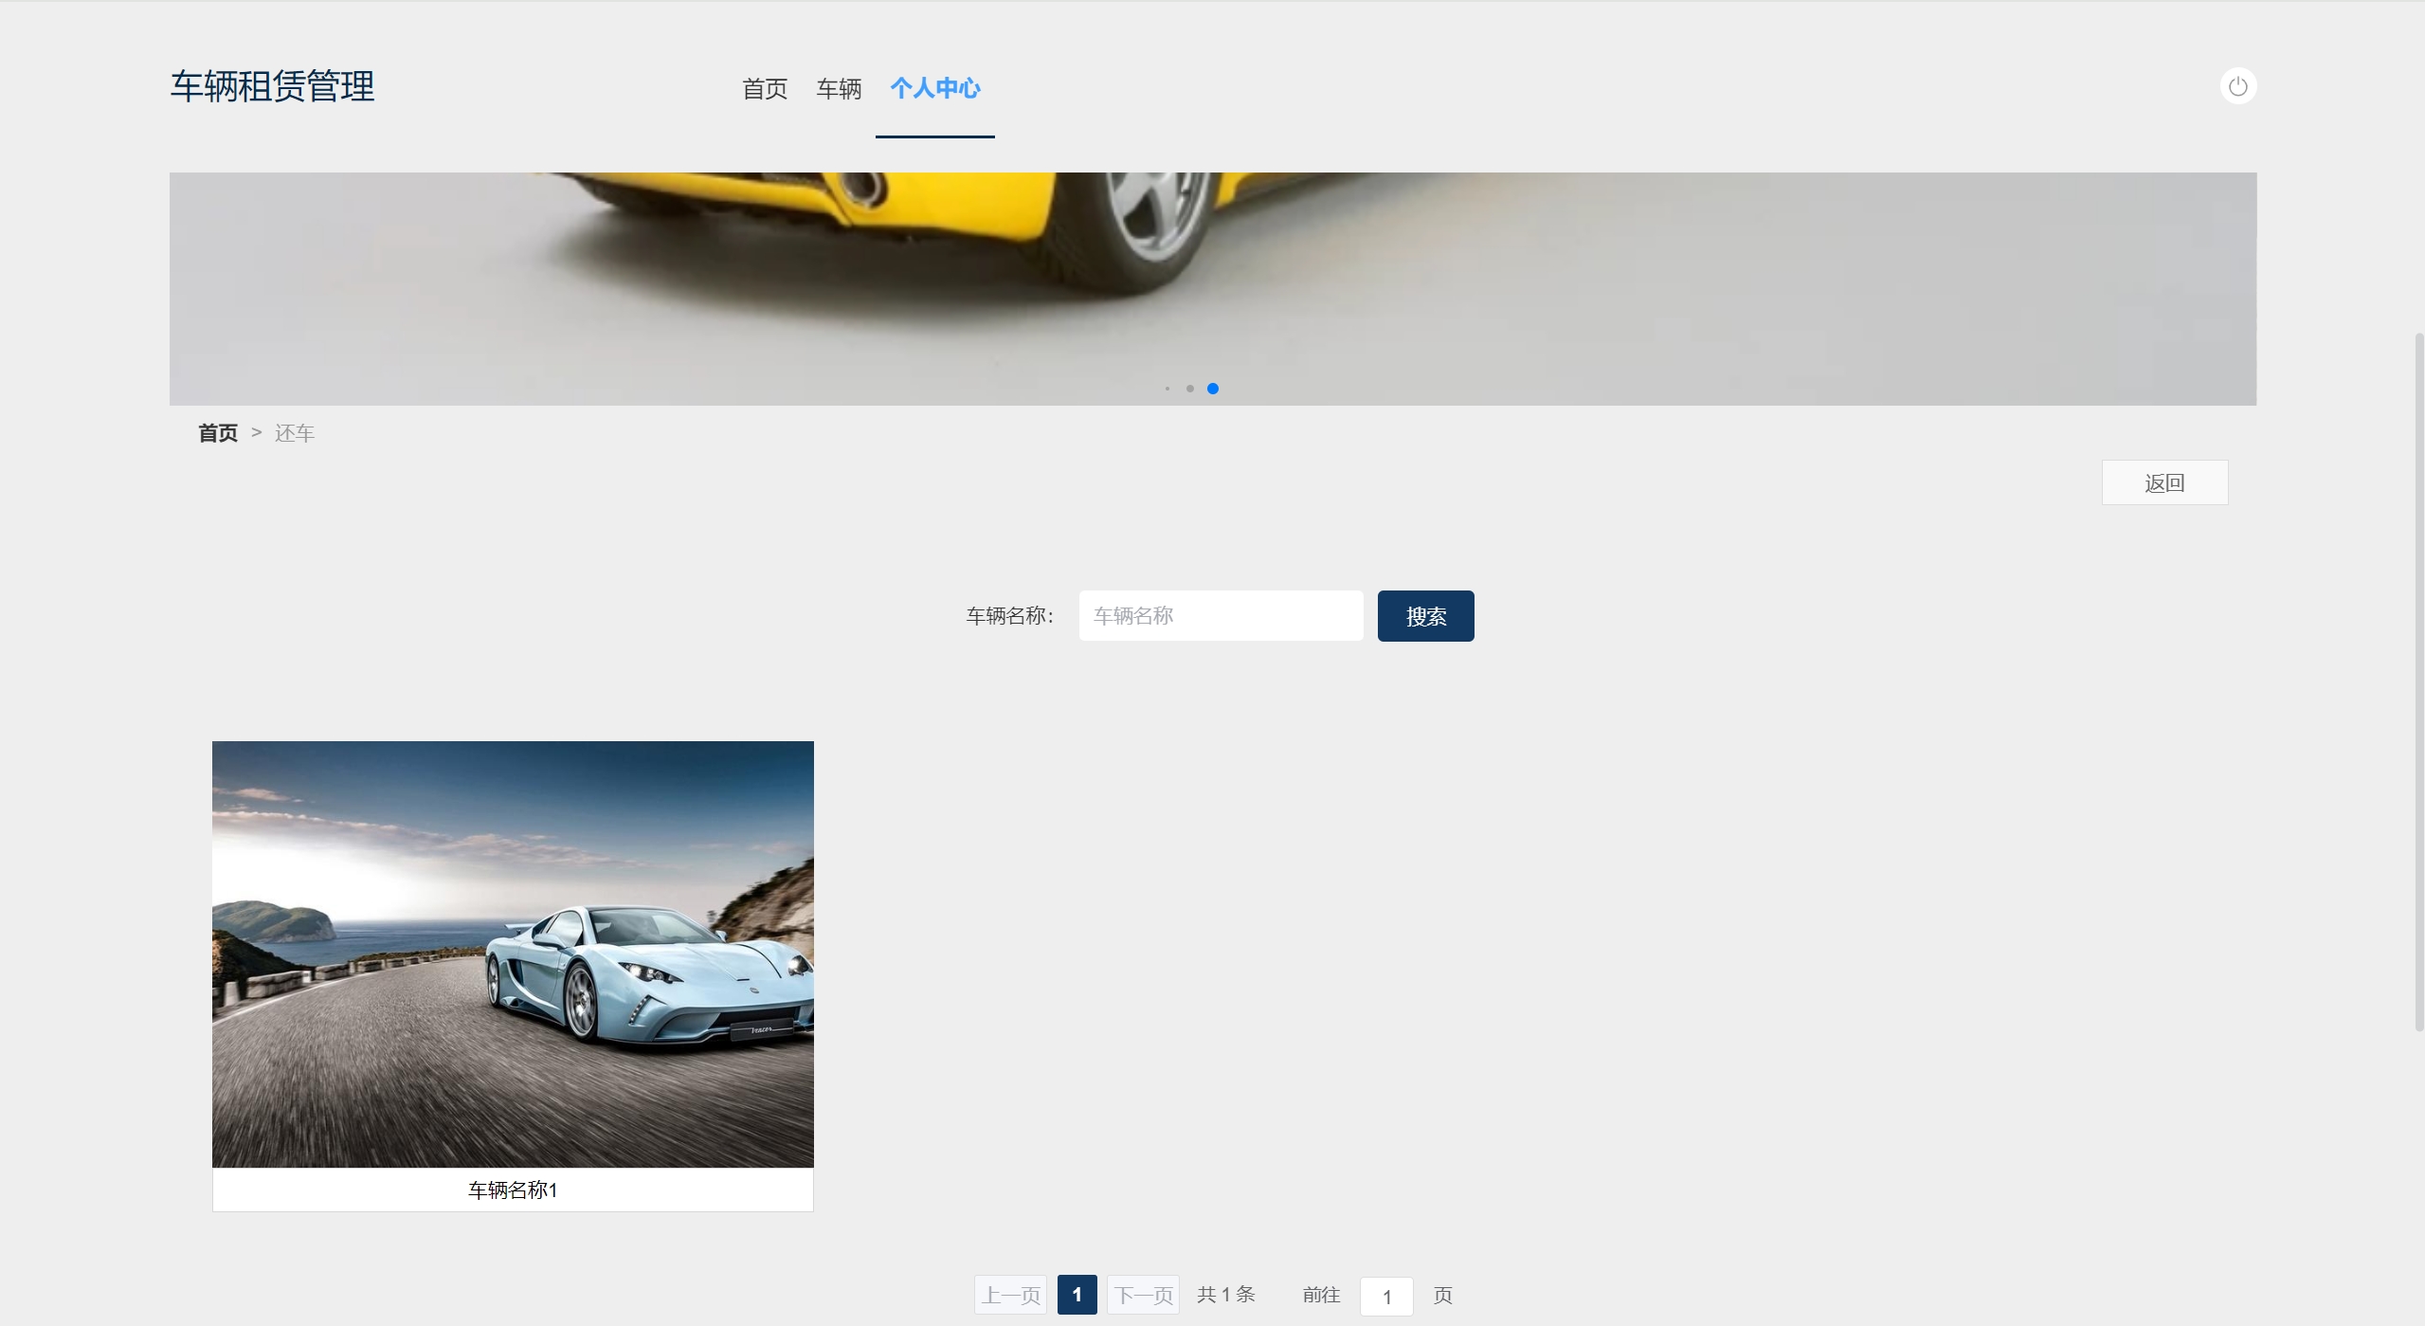Click the active blue carousel dot
This screenshot has width=2425, height=1326.
(x=1212, y=389)
